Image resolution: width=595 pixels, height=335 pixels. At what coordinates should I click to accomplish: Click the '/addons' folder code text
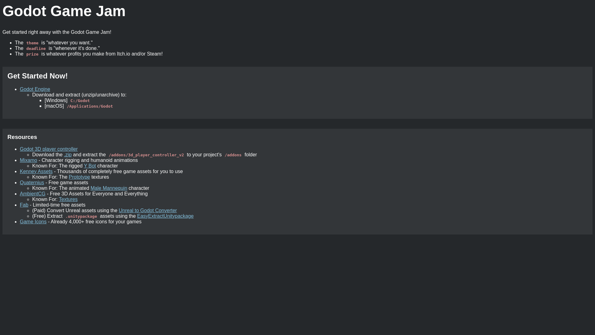point(233,155)
